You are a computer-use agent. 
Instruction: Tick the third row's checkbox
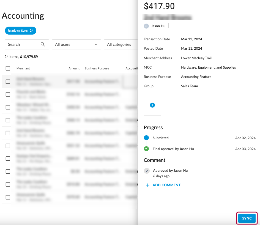8,107
